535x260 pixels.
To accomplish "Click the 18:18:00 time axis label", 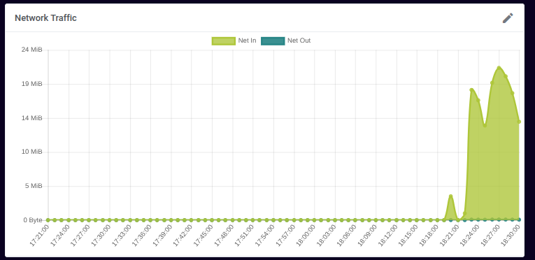I will click(428, 236).
